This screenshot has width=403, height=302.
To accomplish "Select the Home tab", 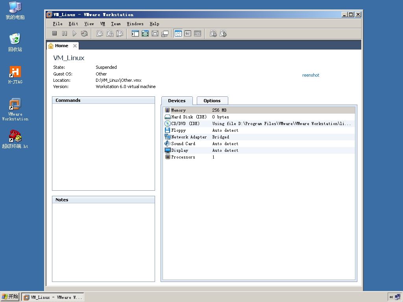I will click(62, 46).
